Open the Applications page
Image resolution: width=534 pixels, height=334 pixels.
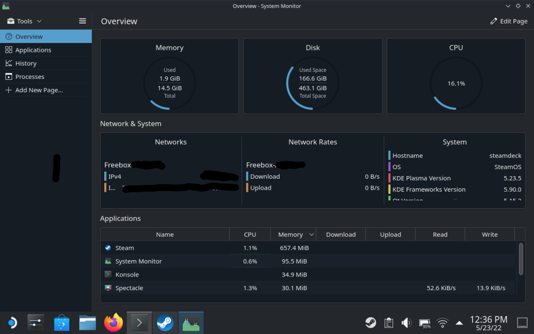click(46, 50)
